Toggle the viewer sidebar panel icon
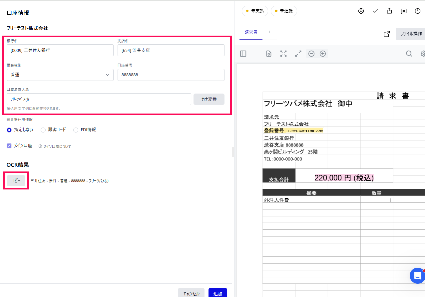This screenshot has height=297, width=425. 243,54
